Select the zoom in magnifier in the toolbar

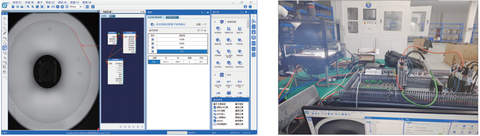coord(28,7)
